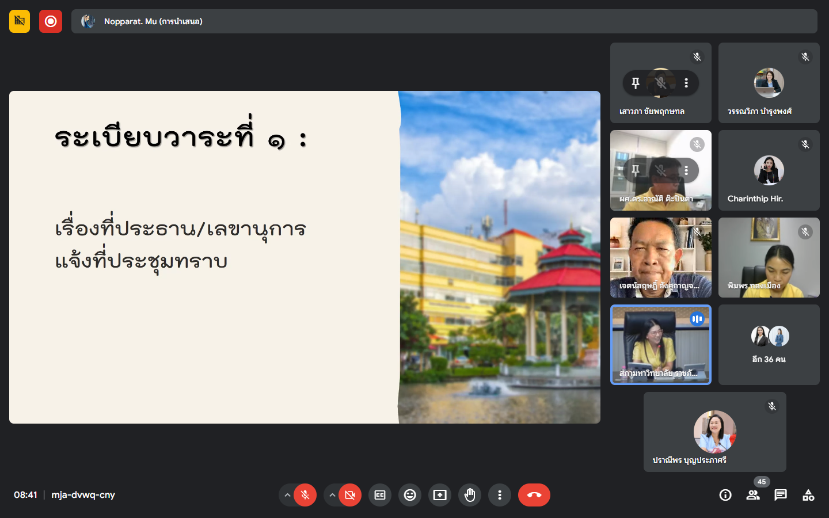The width and height of the screenshot is (829, 518).
Task: Open the in-call chat panel
Action: click(x=781, y=495)
